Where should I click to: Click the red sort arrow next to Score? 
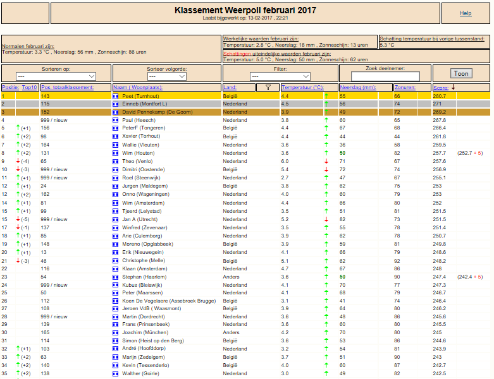[453, 87]
